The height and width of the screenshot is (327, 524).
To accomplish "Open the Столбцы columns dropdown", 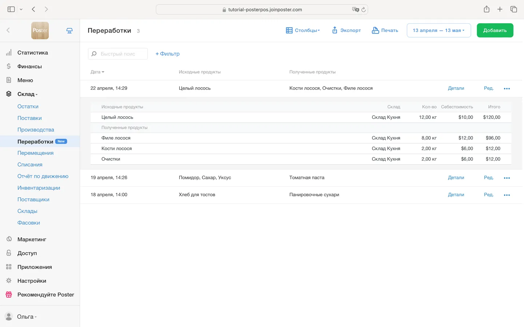I will coord(303,31).
